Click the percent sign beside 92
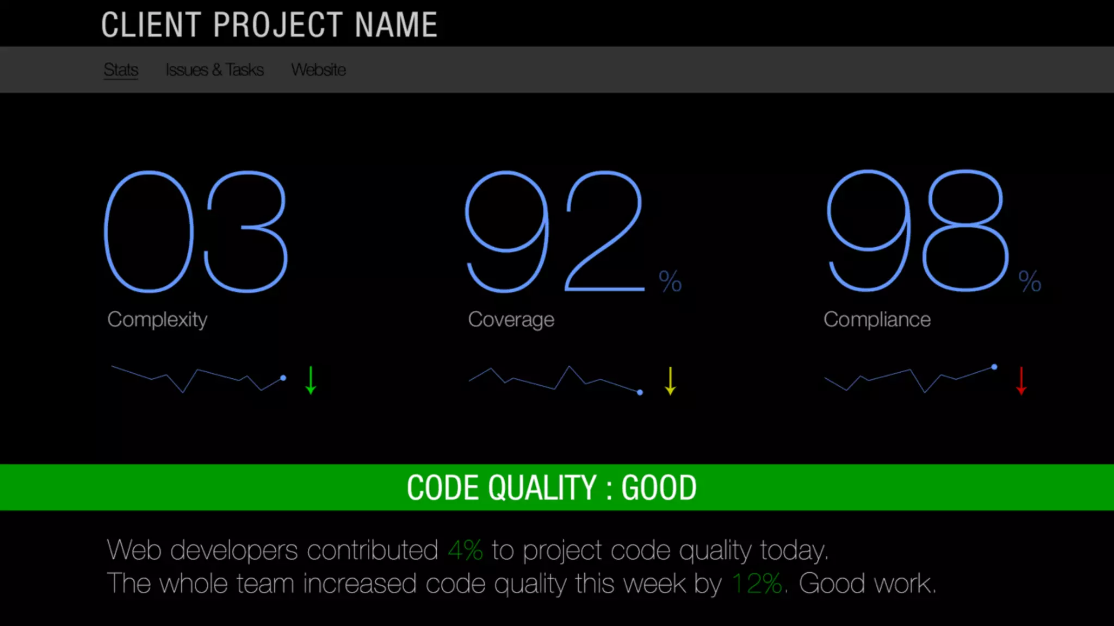This screenshot has height=626, width=1114. point(670,281)
